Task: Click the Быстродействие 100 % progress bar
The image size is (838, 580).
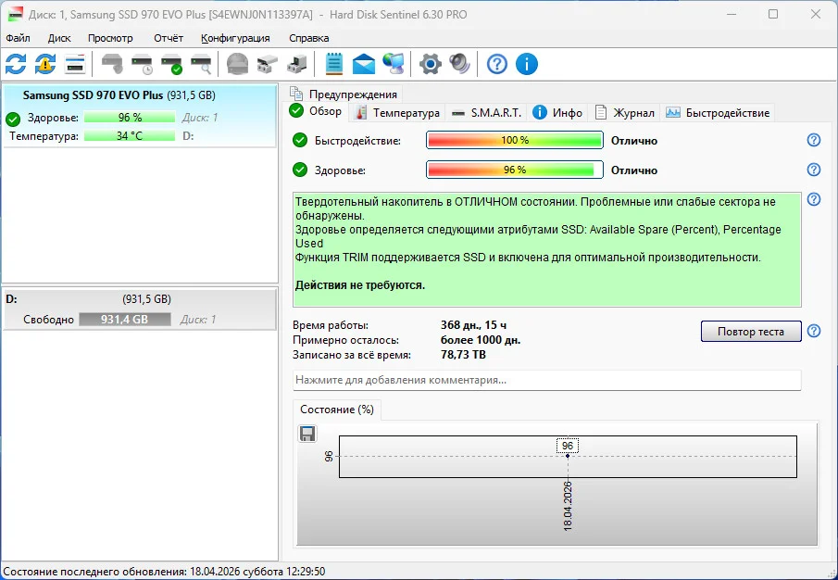Action: 515,140
